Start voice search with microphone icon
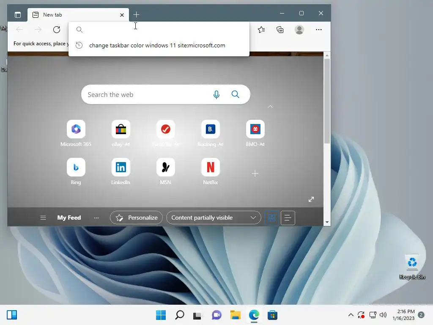Image resolution: width=433 pixels, height=325 pixels. point(216,94)
